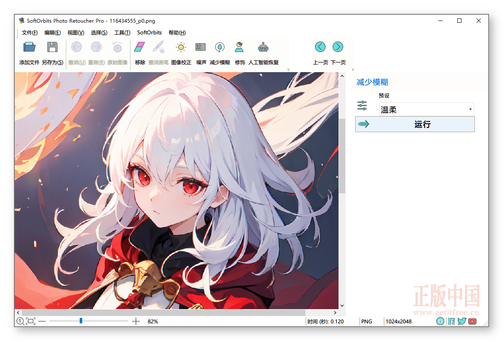
Task: Zoom out with the minus icon
Action: 42,321
